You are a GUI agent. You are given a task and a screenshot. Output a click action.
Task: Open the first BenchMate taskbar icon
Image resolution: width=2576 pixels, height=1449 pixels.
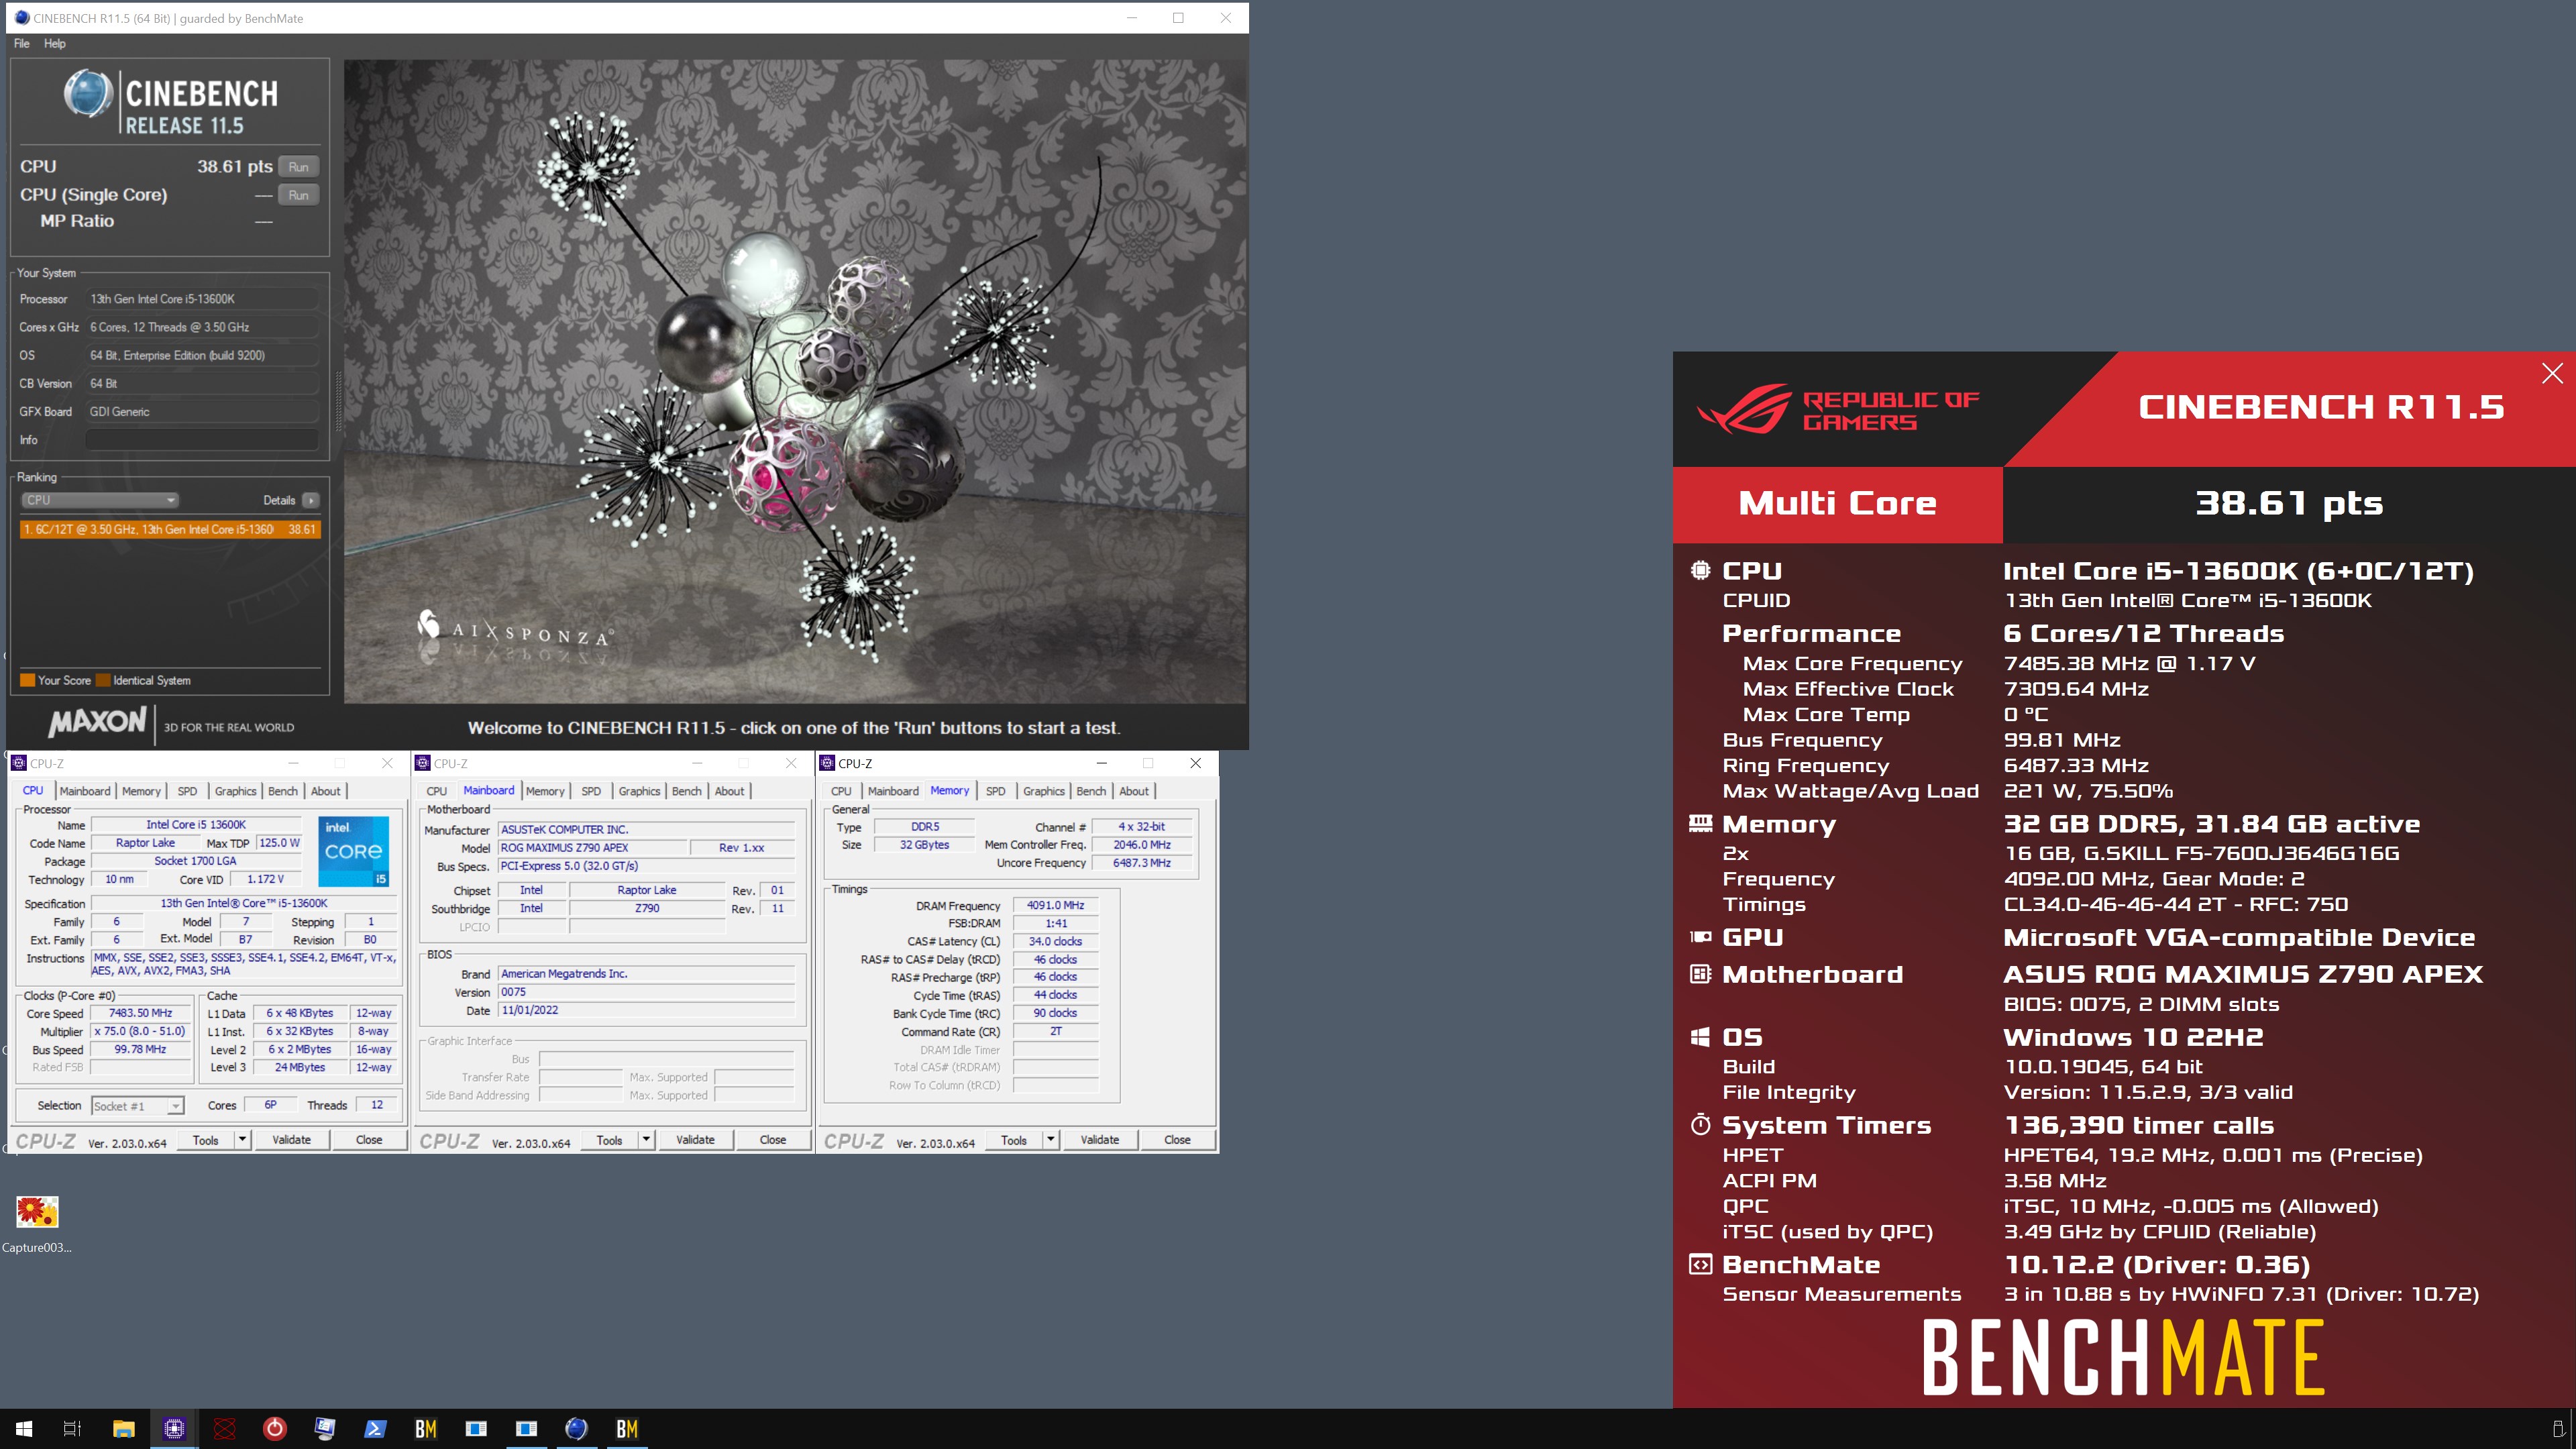point(425,1428)
